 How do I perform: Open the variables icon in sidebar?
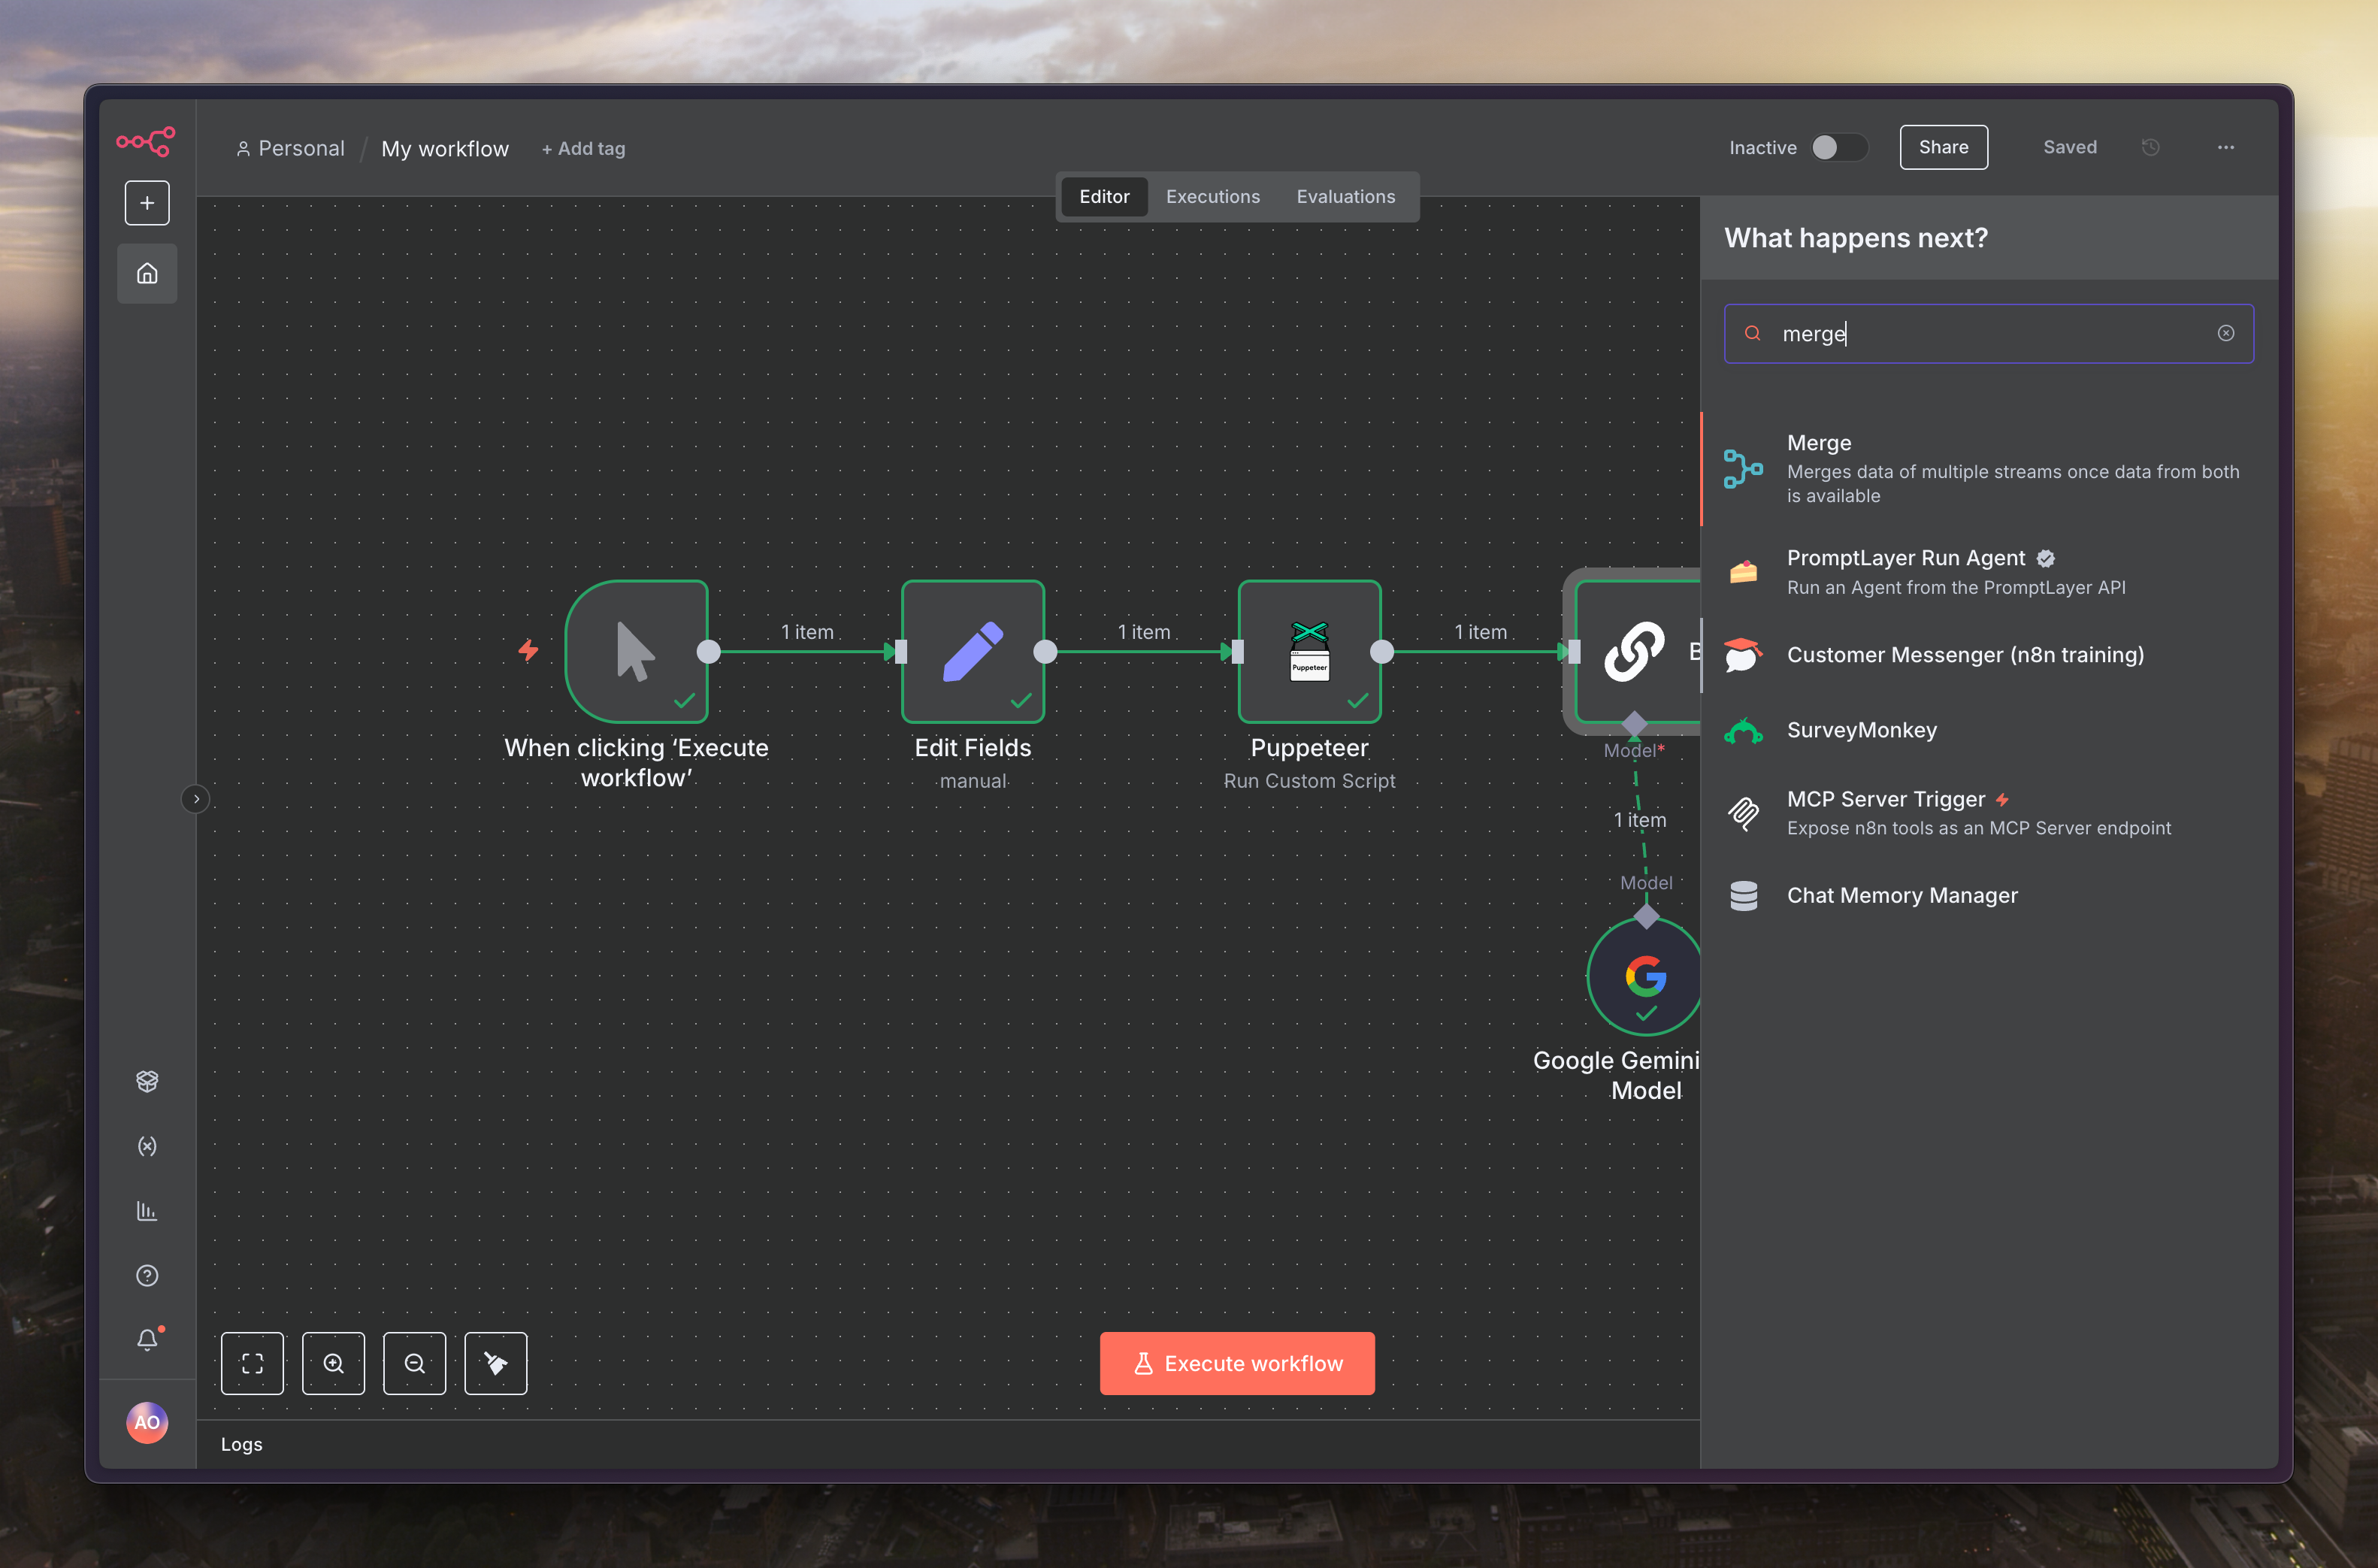coord(147,1146)
